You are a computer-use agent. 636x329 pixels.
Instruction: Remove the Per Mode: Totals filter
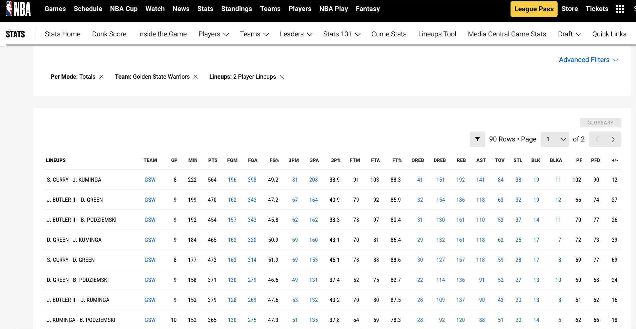(x=101, y=77)
